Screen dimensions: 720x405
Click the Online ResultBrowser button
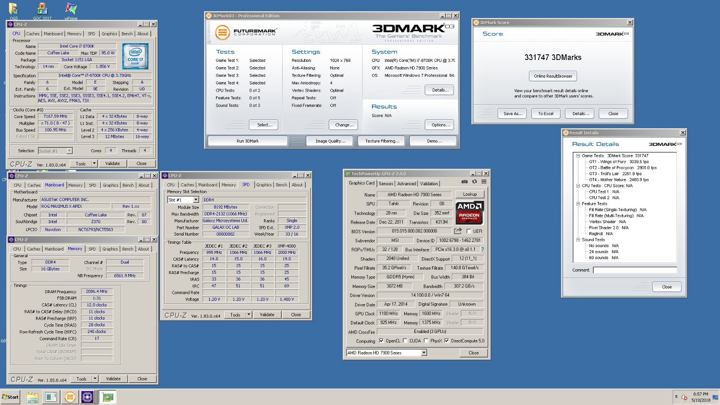(x=553, y=76)
